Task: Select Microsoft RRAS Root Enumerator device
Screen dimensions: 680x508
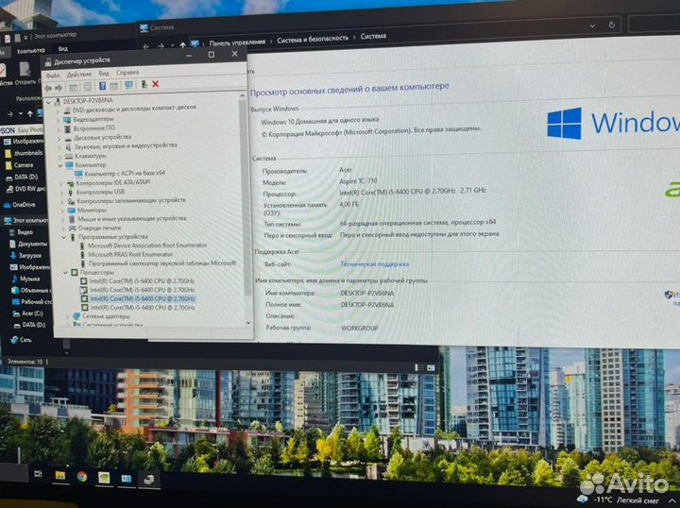Action: pyautogui.click(x=129, y=255)
